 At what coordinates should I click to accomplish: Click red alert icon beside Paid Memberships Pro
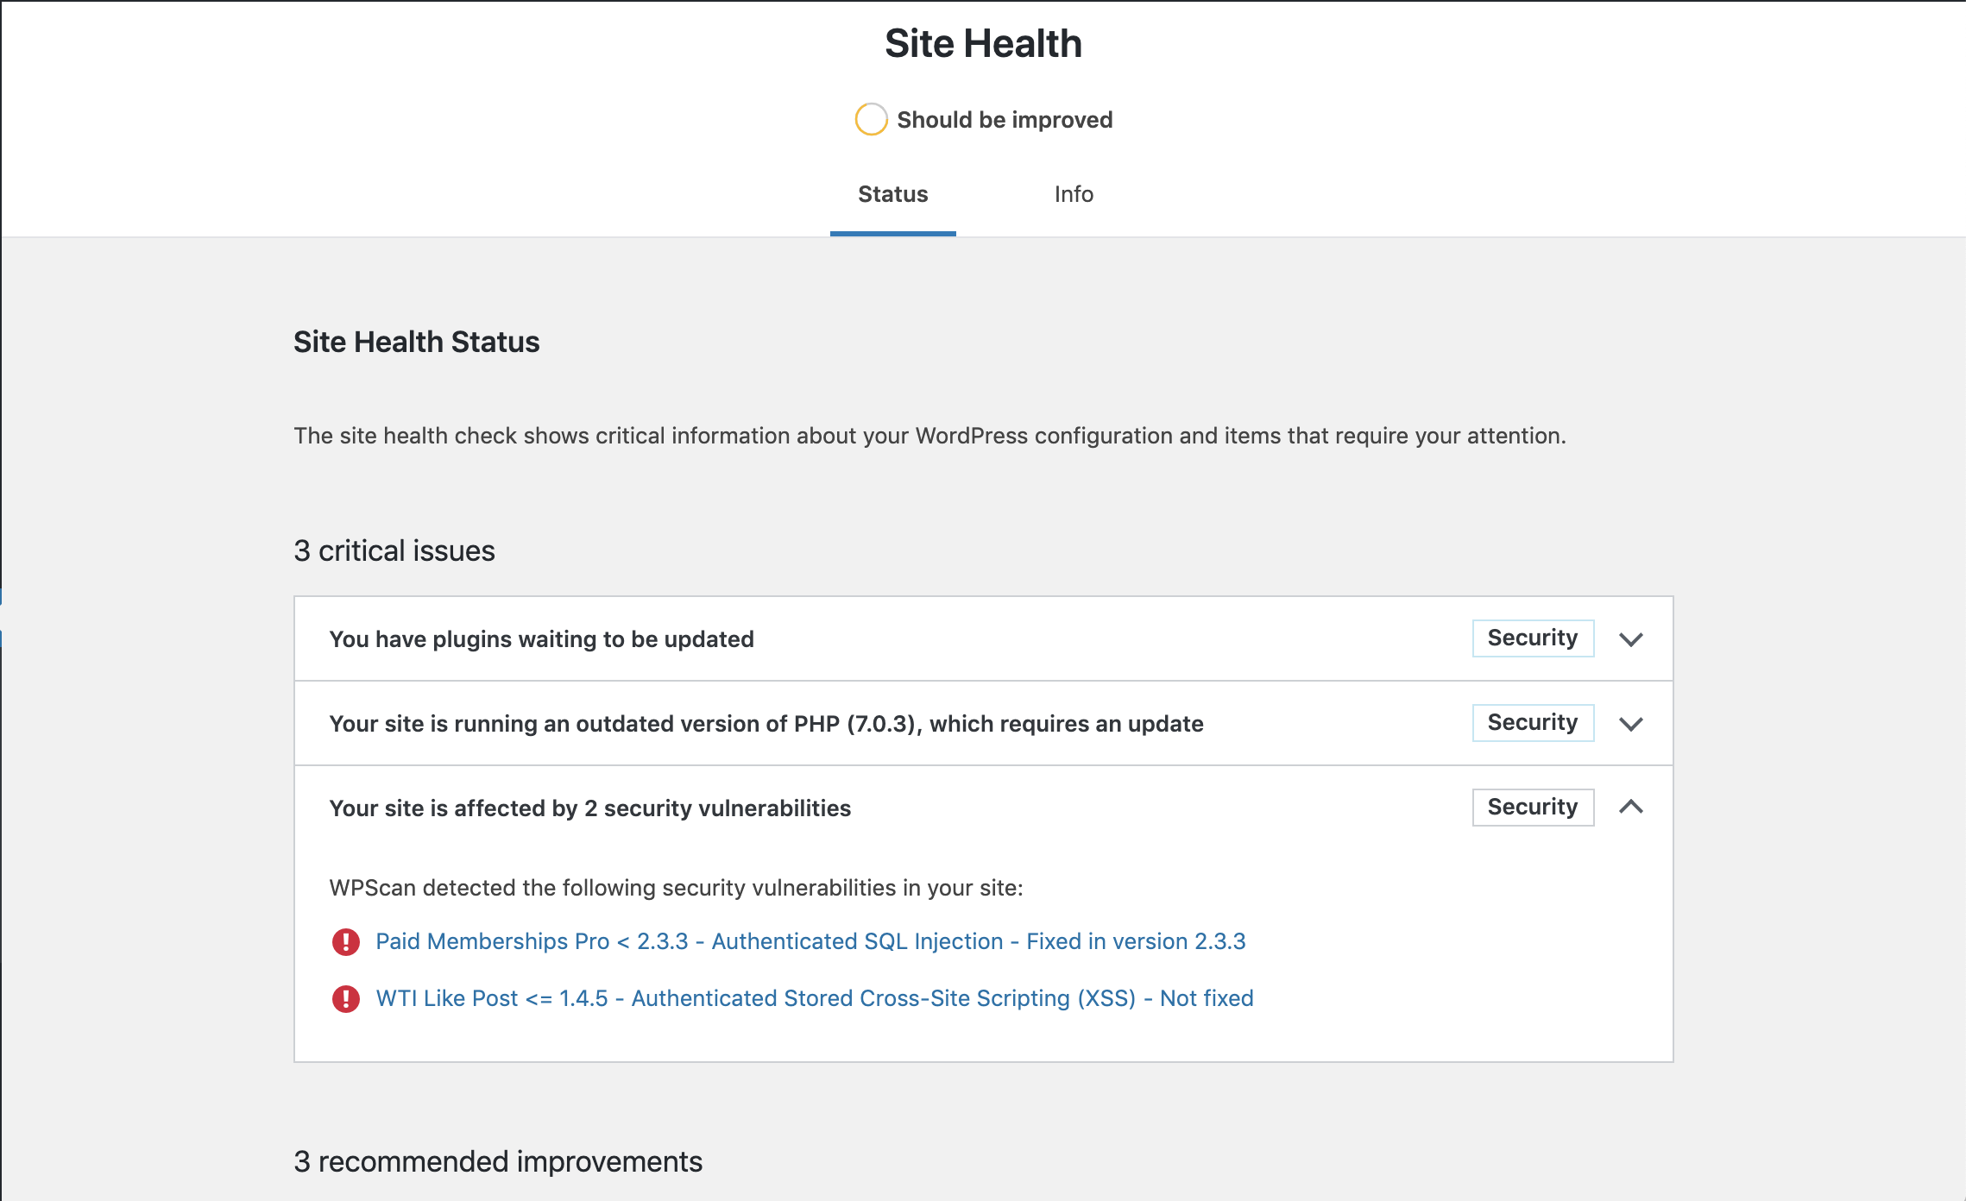346,941
